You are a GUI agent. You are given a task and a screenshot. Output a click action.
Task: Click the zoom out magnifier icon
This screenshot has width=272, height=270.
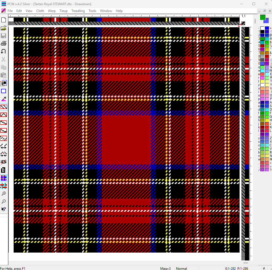[x=4, y=201]
